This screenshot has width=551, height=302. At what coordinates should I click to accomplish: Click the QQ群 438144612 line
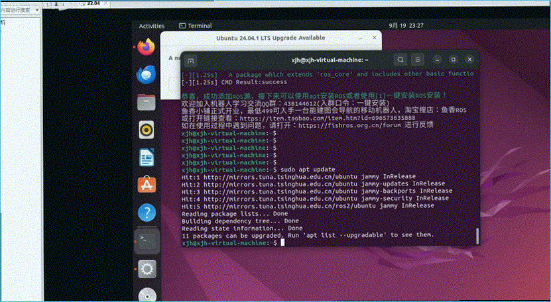click(x=286, y=103)
